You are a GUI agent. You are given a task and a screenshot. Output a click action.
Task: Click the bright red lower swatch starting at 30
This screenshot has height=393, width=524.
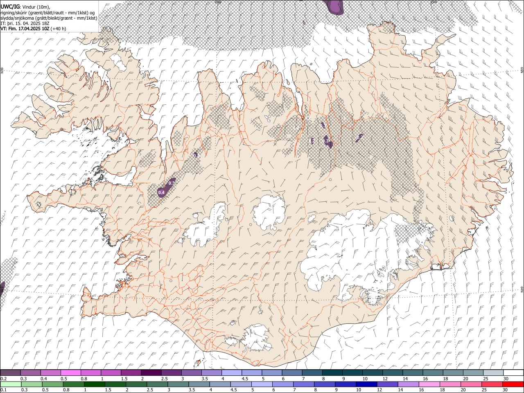pos(513,384)
